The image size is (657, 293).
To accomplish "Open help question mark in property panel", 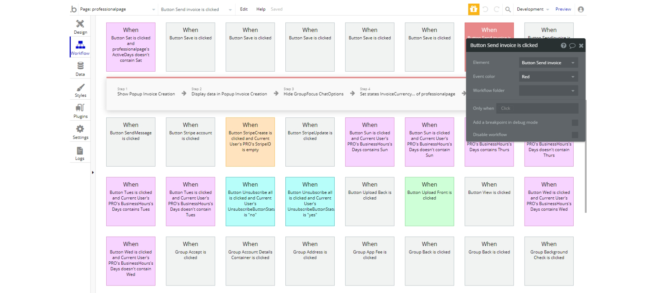I will 564,45.
